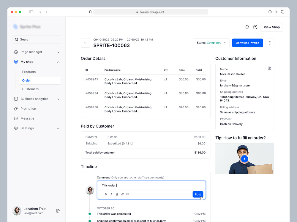Click the help question mark icon

(x=255, y=27)
